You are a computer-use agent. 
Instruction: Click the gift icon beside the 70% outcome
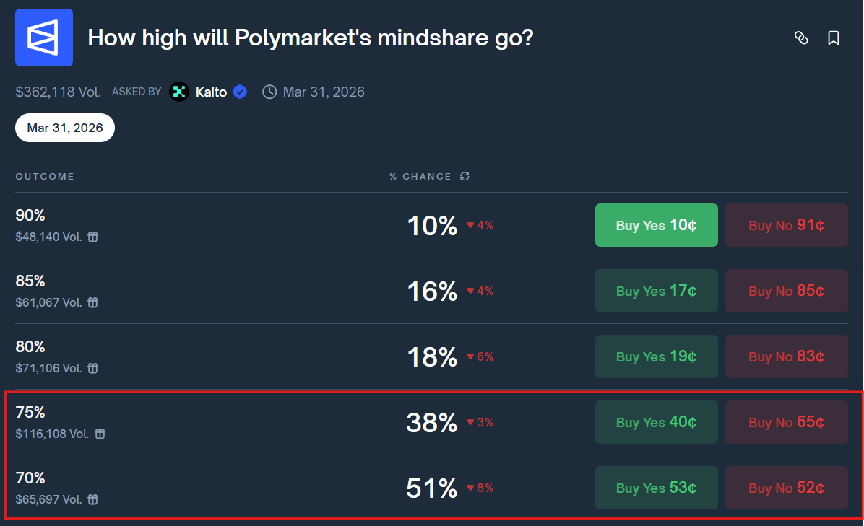pyautogui.click(x=93, y=499)
